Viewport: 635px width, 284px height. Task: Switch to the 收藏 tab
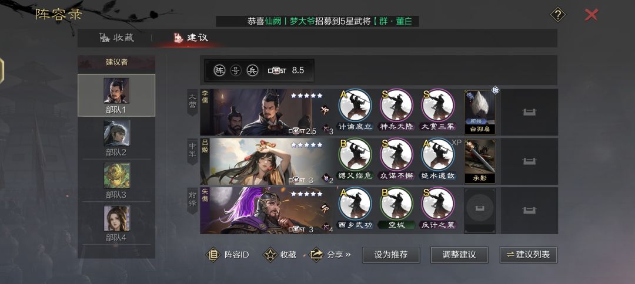click(116, 38)
